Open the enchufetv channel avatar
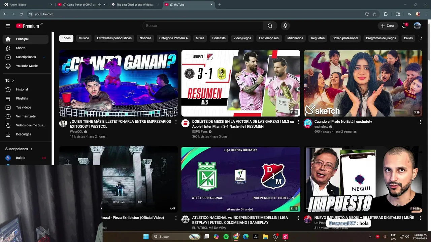This screenshot has height=242, width=431. point(308,123)
